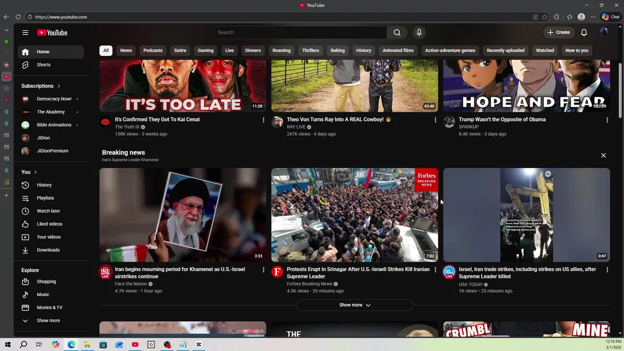
Task: Open Face the Nation channel avatar
Action: coord(105,272)
